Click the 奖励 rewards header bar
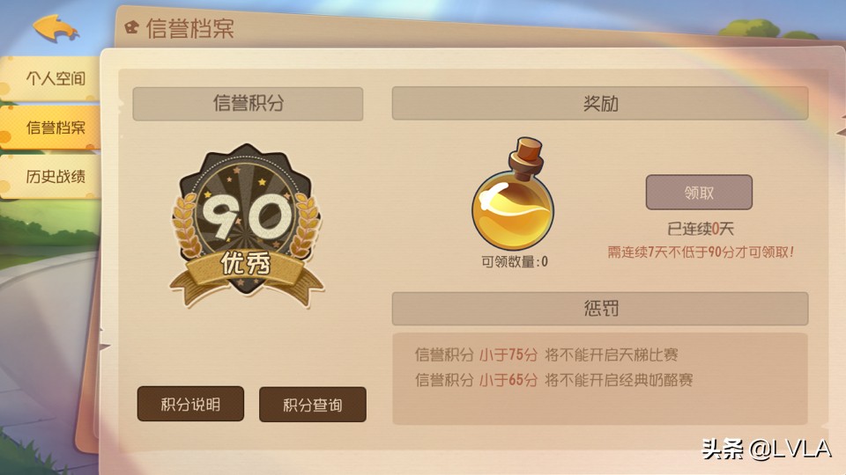 click(600, 104)
